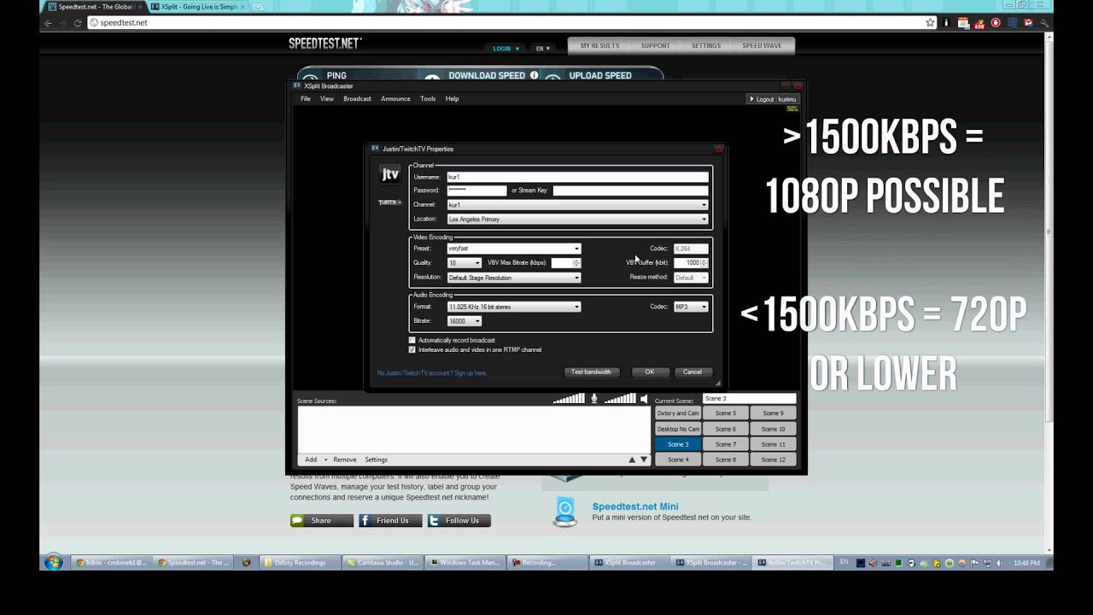Reload the speedtest.net page

pos(78,23)
